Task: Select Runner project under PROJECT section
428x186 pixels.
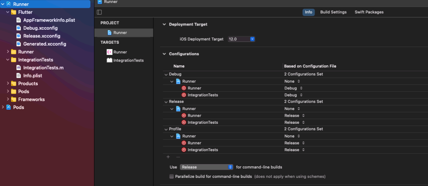Action: point(124,33)
